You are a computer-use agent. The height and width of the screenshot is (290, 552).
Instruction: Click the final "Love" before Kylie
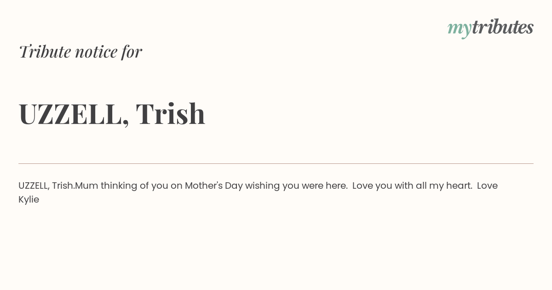tap(488, 186)
